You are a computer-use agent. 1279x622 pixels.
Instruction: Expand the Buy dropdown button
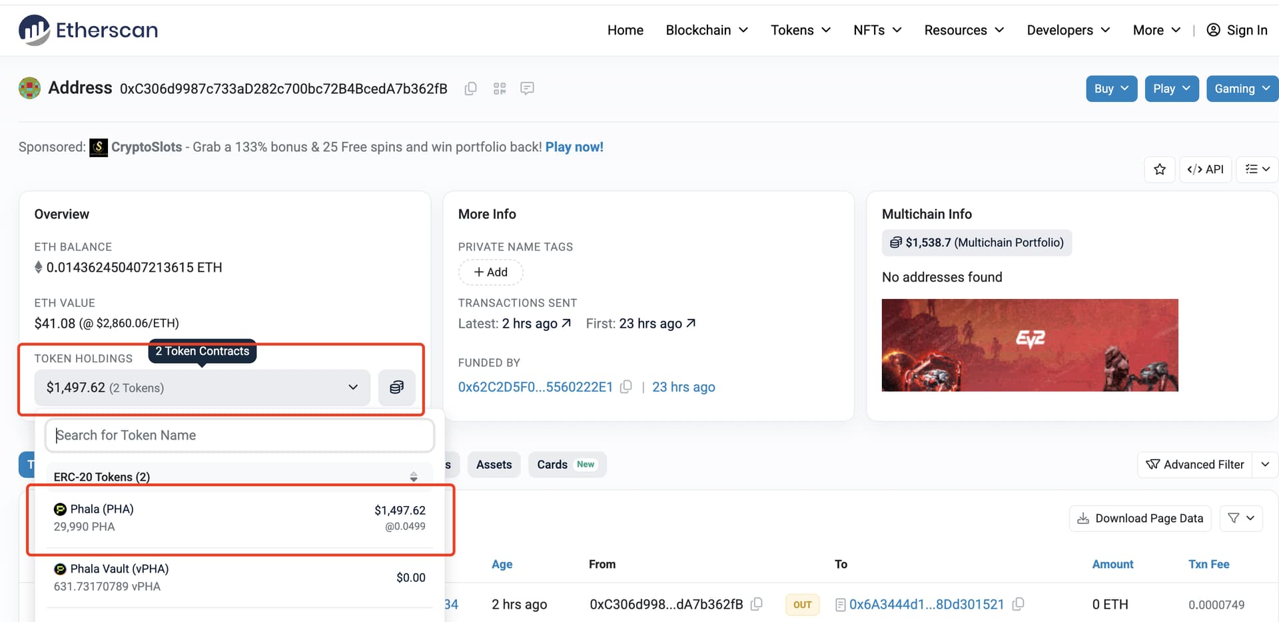pos(1111,89)
